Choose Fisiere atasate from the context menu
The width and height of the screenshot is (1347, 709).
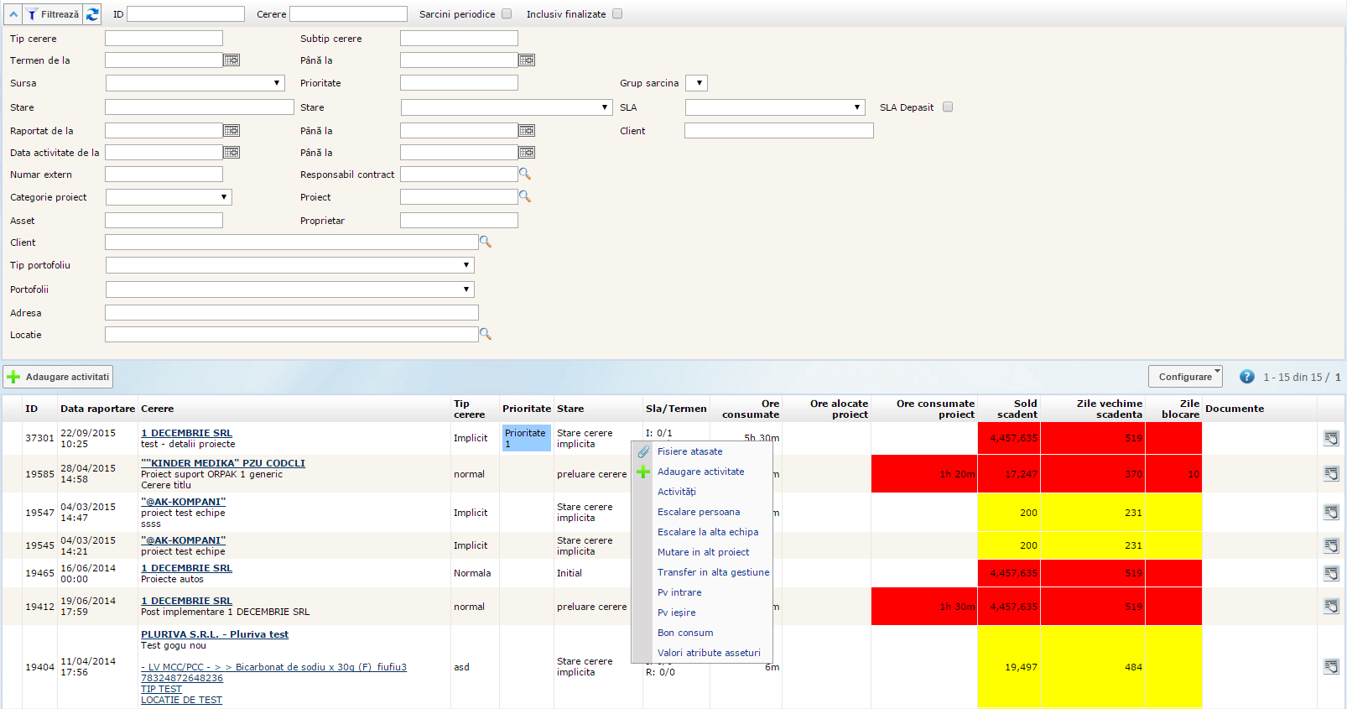689,451
